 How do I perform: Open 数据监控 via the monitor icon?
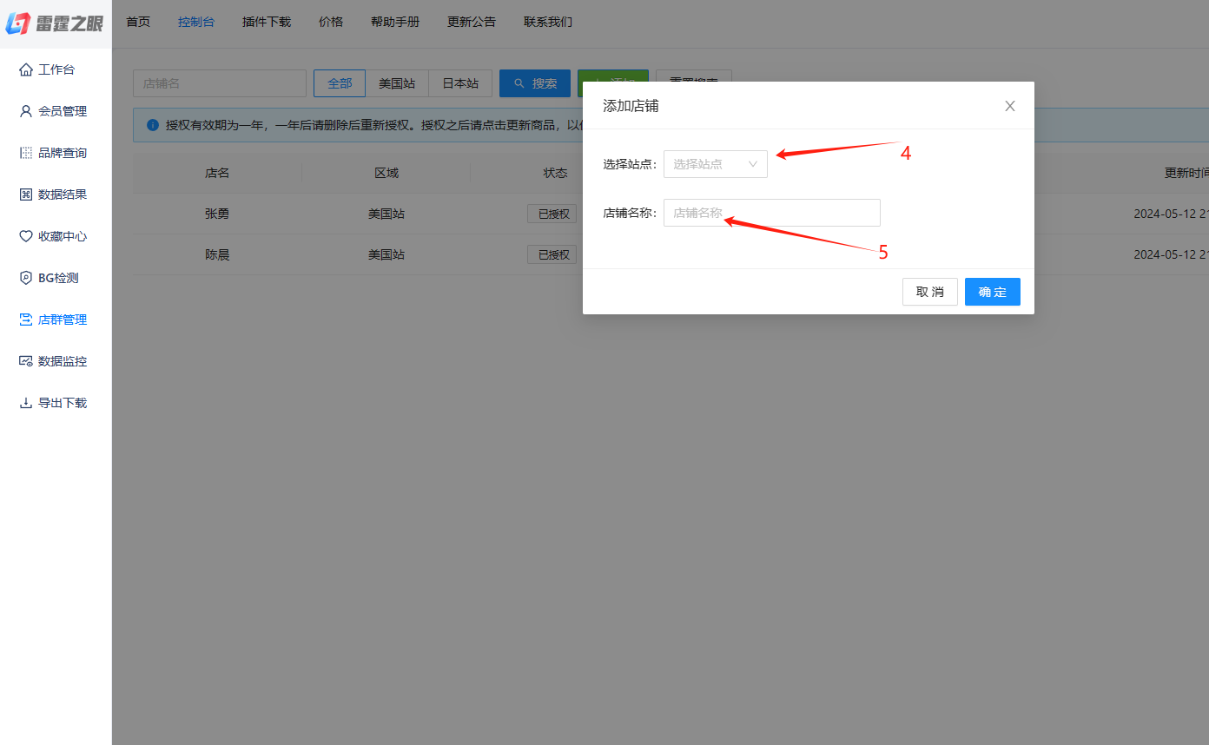(26, 361)
